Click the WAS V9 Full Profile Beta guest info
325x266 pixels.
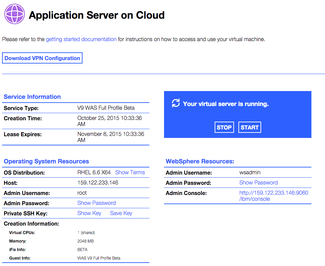tap(99, 258)
